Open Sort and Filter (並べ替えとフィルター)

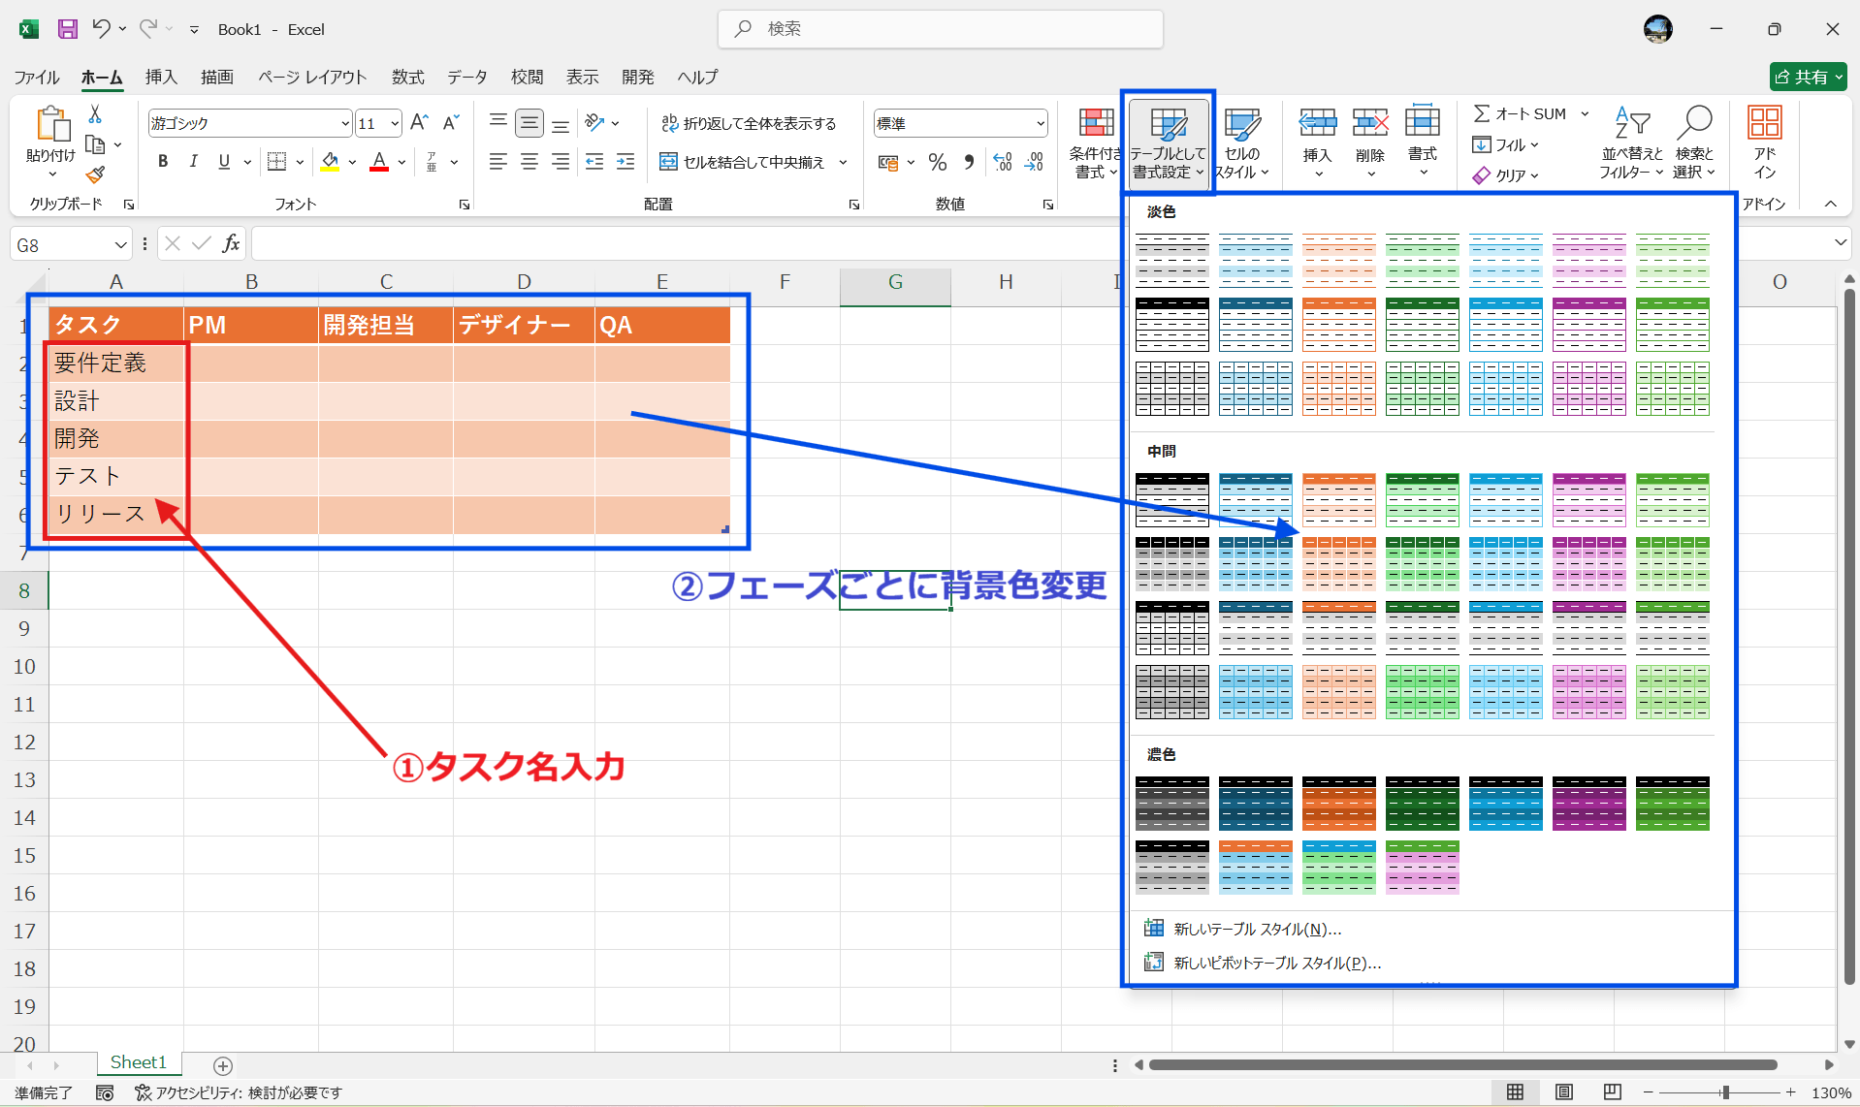point(1631,143)
